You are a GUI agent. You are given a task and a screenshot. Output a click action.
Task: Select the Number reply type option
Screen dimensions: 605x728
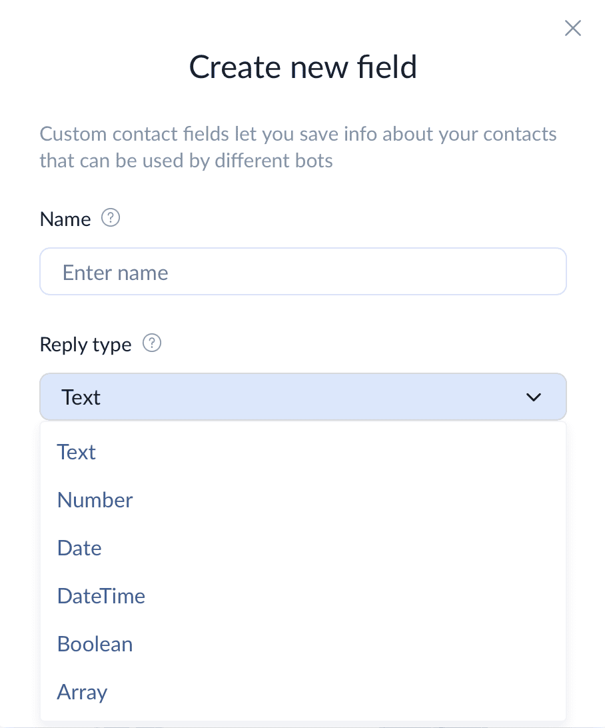[x=303, y=500]
